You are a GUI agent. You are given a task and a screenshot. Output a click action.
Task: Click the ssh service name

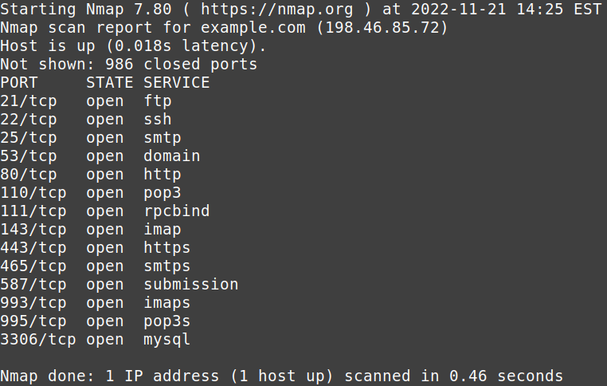pos(158,119)
